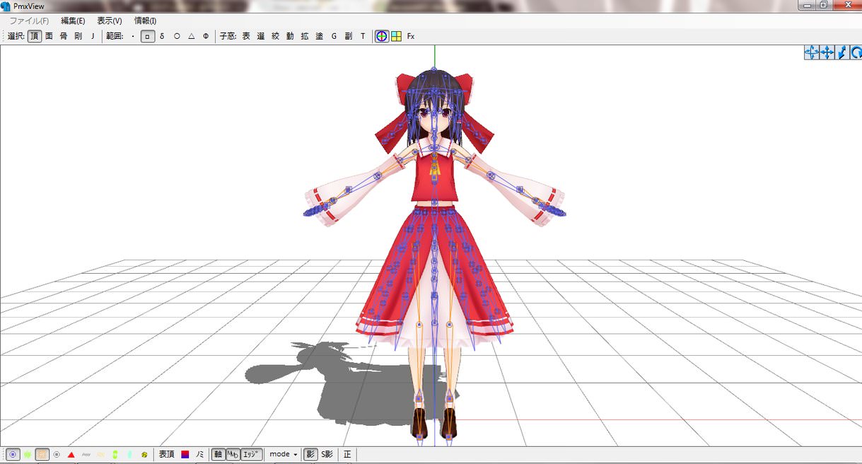
Task: Toggle the pale orange rigid body display icon
Action: pyautogui.click(x=100, y=454)
